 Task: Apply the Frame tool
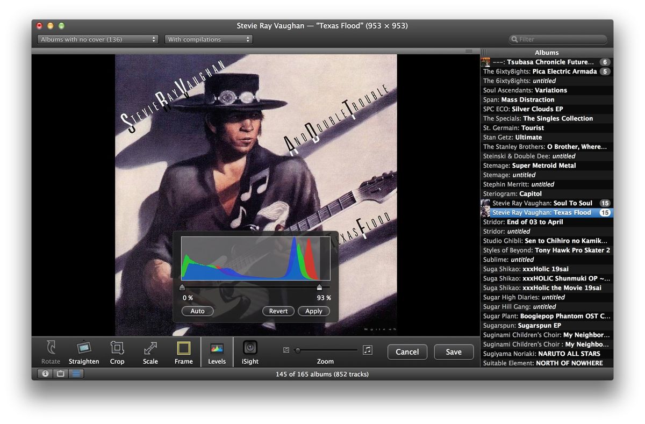pyautogui.click(x=183, y=352)
